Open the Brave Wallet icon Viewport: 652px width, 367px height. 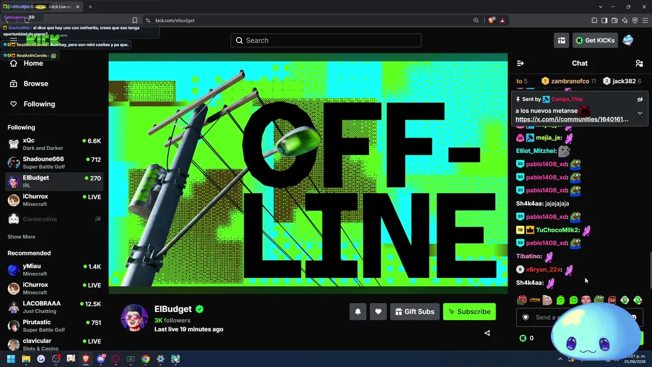click(x=614, y=20)
